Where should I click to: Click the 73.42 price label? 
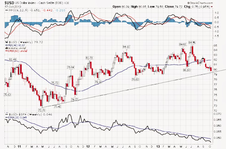[x=58, y=107]
